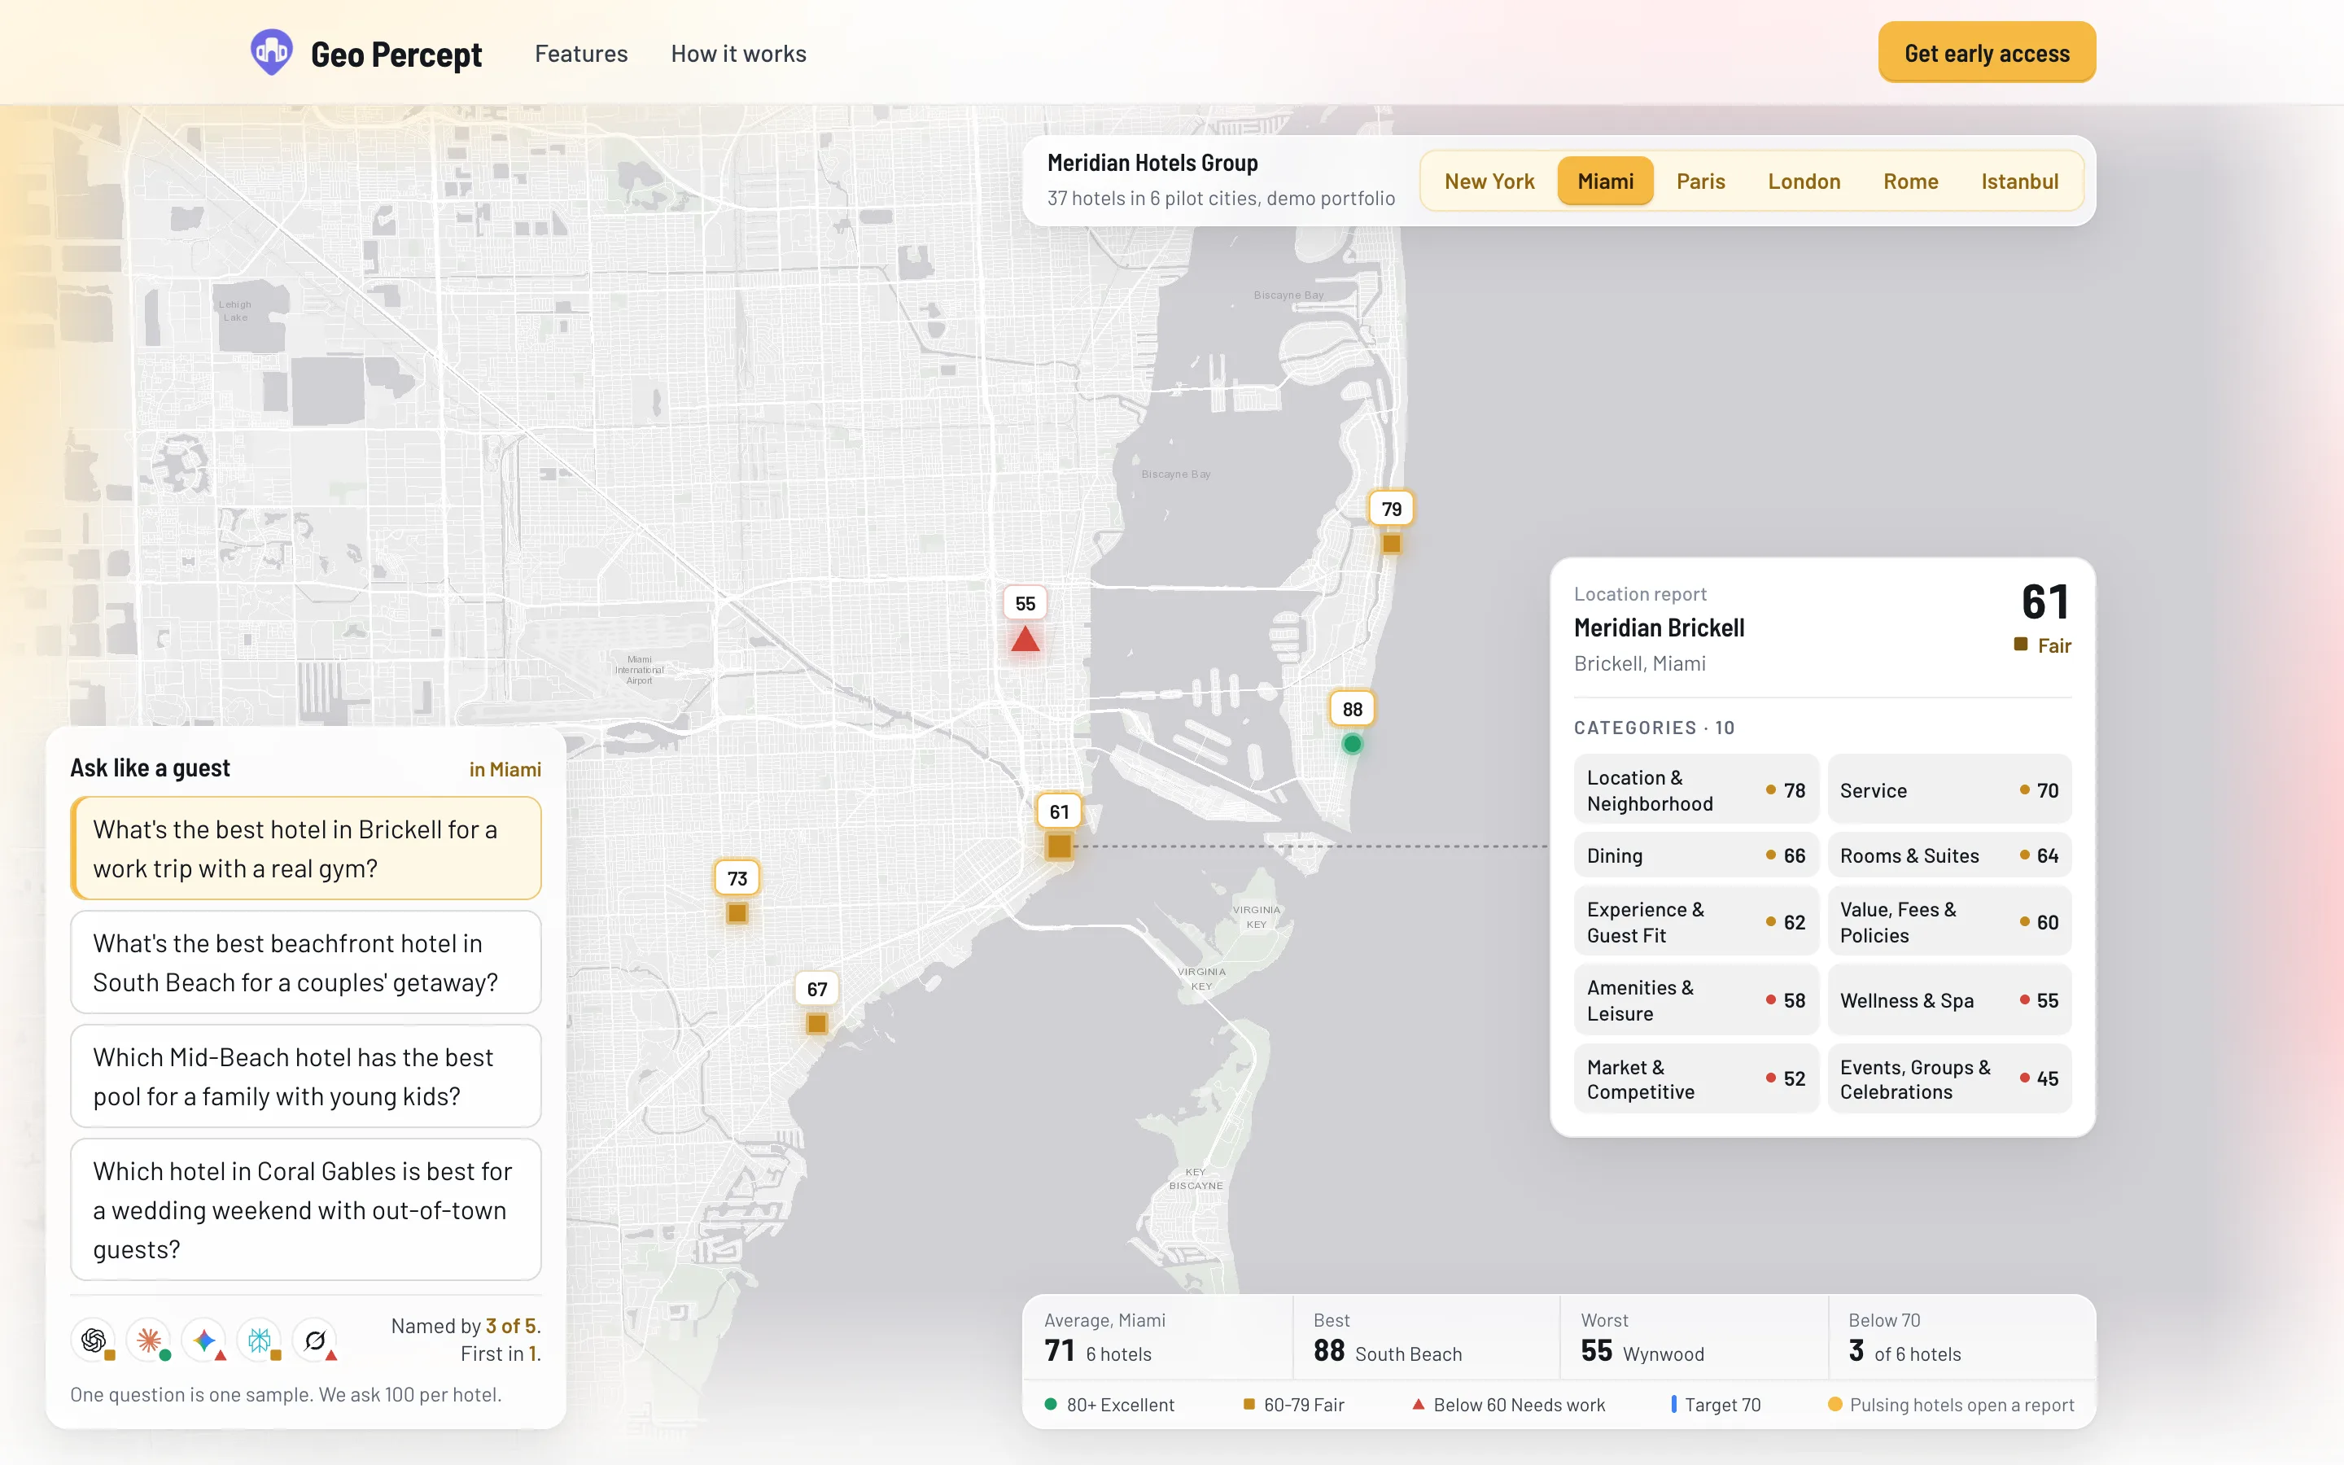This screenshot has height=1465, width=2344.
Task: Click the Perplexity assistant icon
Action: tap(259, 1340)
